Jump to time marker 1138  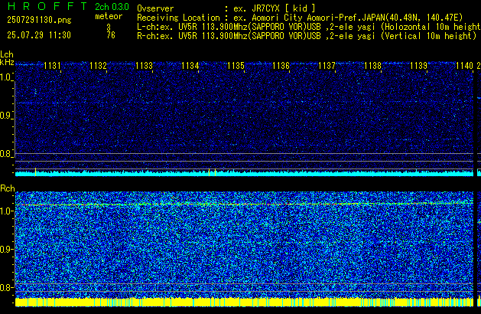[x=372, y=66]
